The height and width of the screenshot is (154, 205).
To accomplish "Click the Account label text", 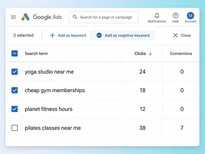I will (x=190, y=21).
